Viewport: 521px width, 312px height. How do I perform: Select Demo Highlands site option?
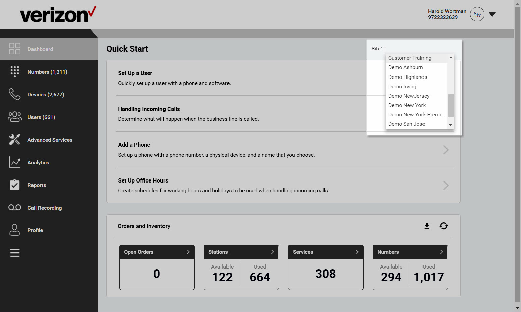416,77
